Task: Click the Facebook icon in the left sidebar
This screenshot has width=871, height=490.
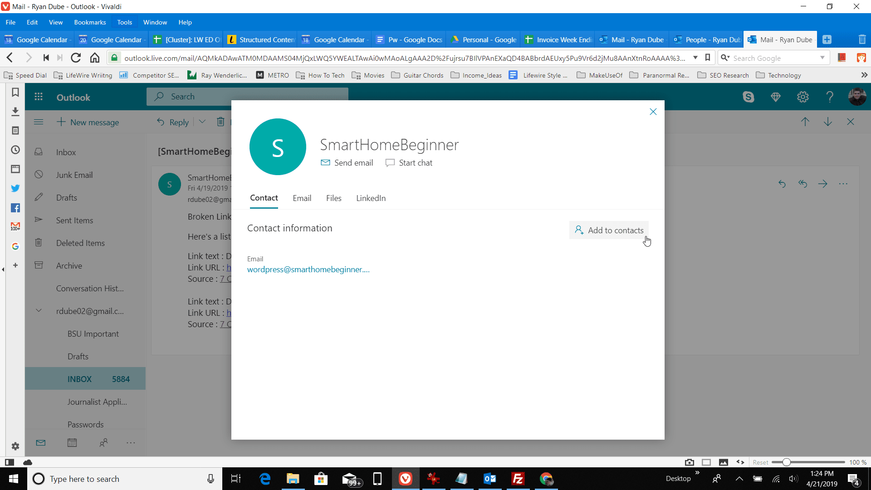Action: point(15,208)
